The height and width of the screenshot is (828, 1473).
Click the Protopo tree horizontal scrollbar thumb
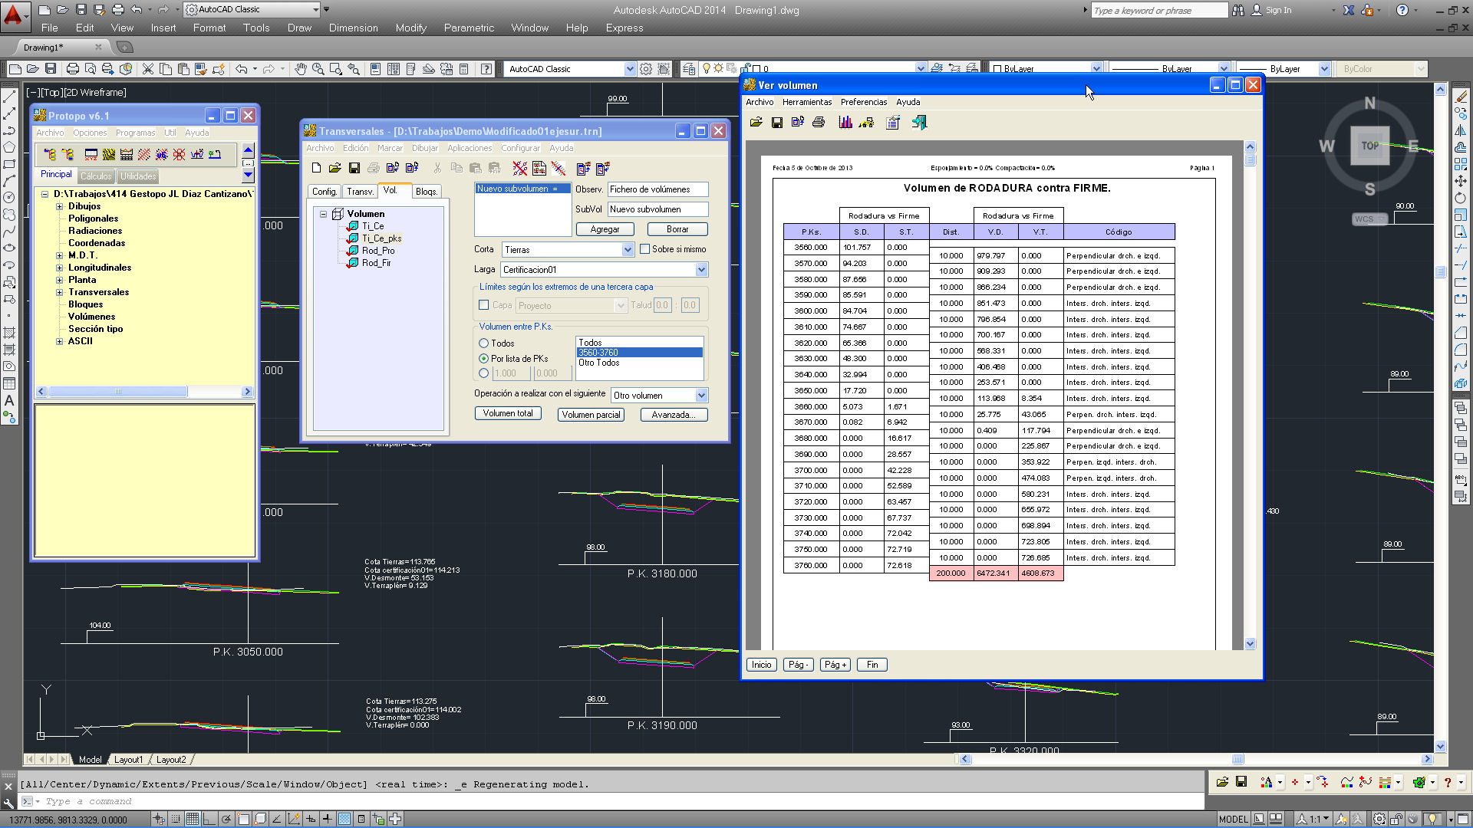pos(118,392)
